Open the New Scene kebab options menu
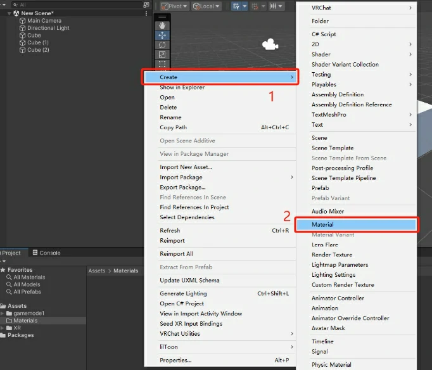 [x=144, y=13]
